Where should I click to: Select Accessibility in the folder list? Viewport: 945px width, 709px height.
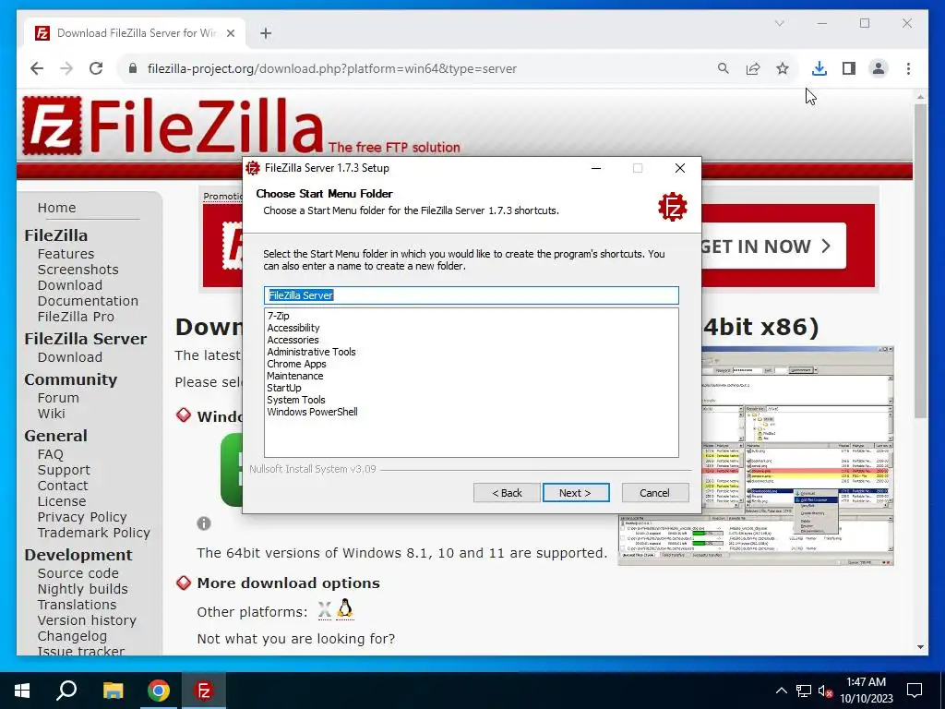(x=293, y=328)
